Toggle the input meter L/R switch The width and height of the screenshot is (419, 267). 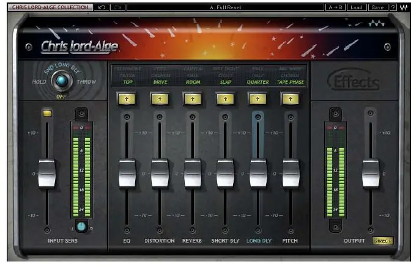pos(81,227)
